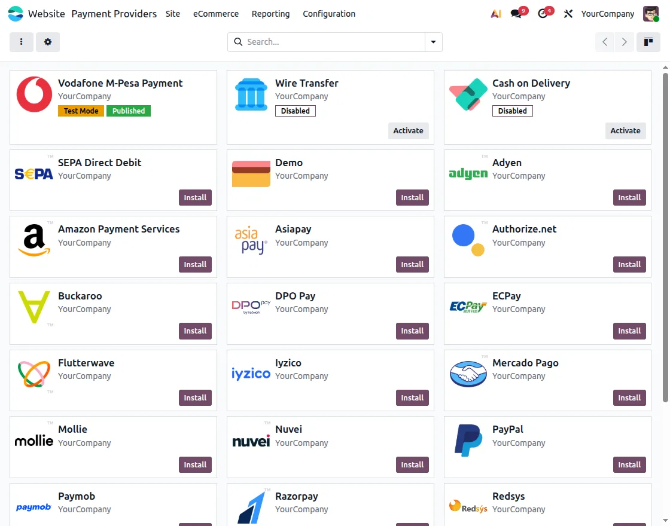Click the debug tools wrench icon
The image size is (670, 526).
click(568, 14)
